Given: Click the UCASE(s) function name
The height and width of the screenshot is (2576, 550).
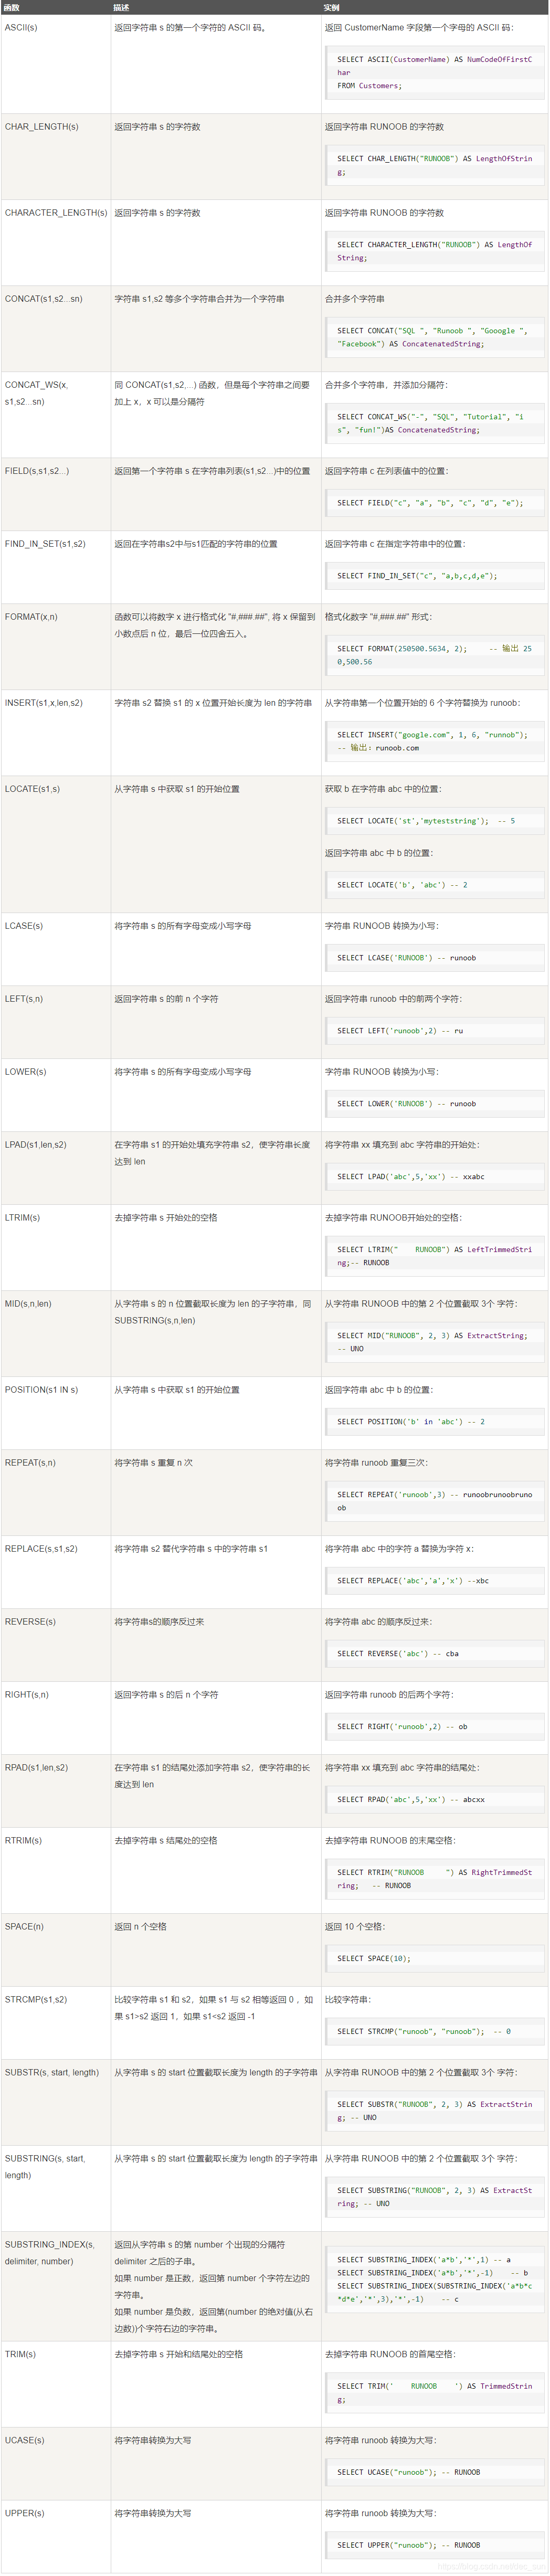Looking at the screenshot, I should (x=24, y=2440).
